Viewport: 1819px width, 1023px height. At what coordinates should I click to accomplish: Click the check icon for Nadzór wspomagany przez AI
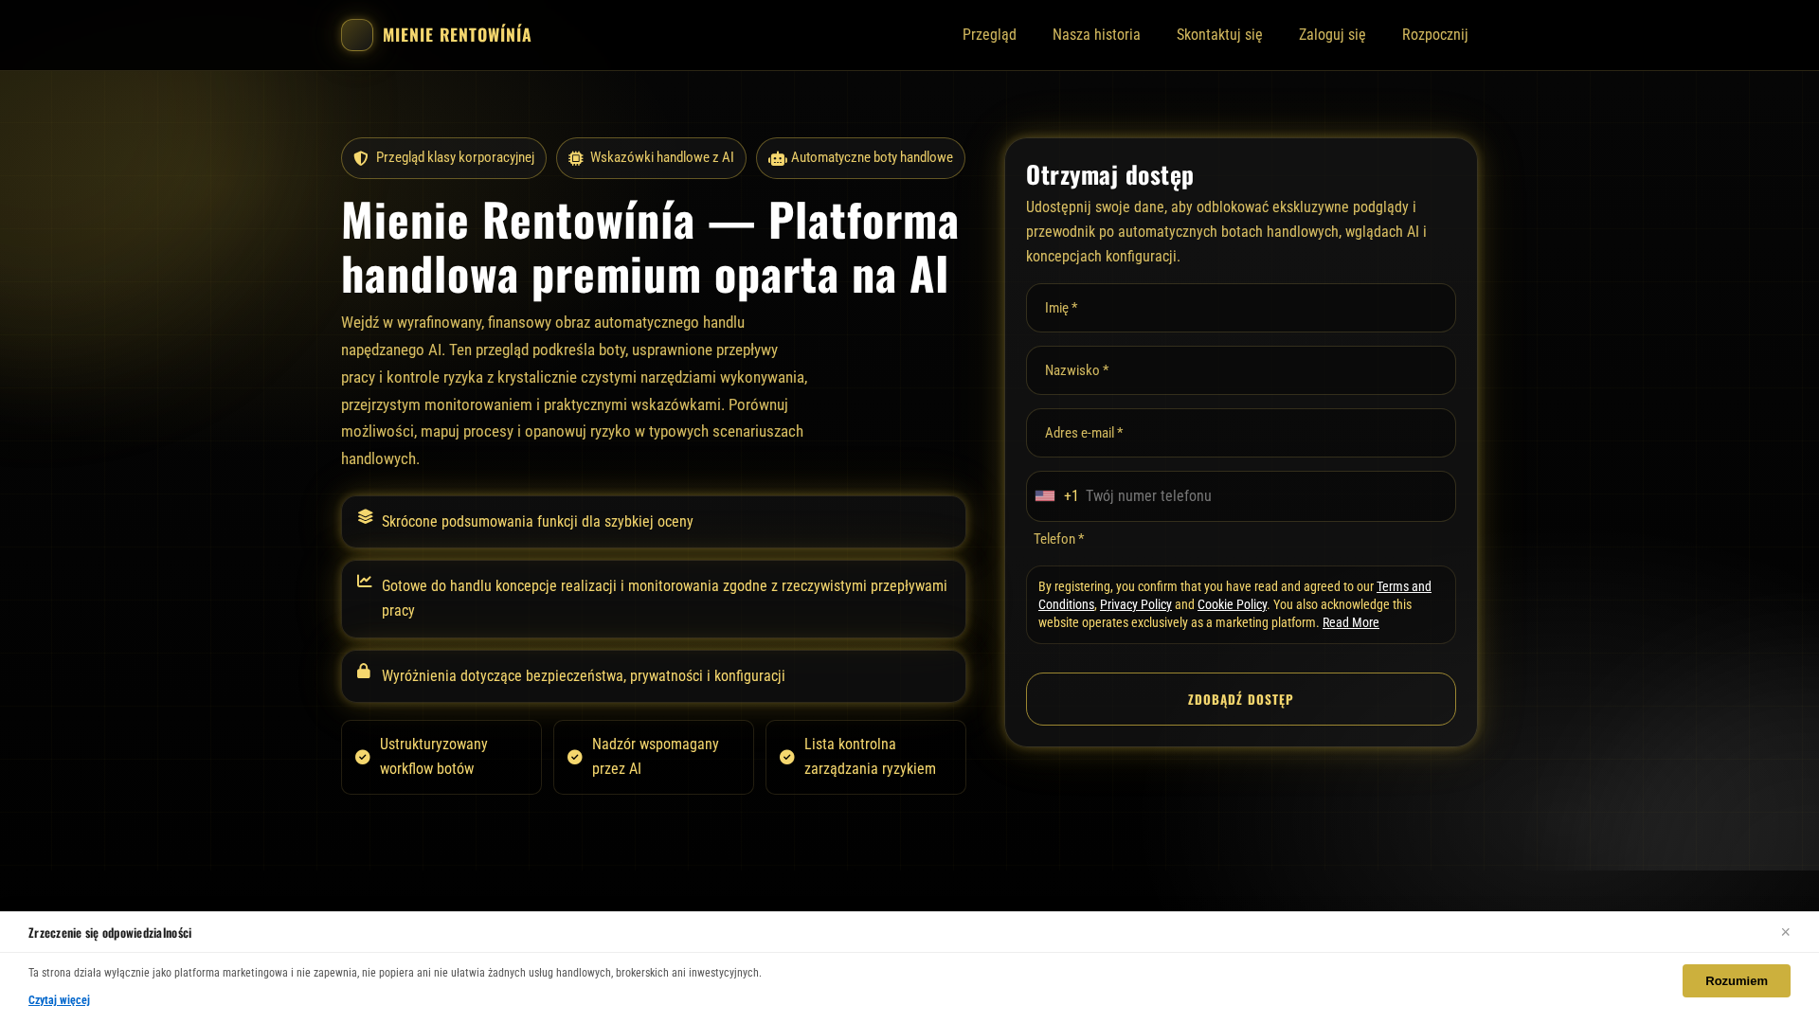click(x=575, y=757)
